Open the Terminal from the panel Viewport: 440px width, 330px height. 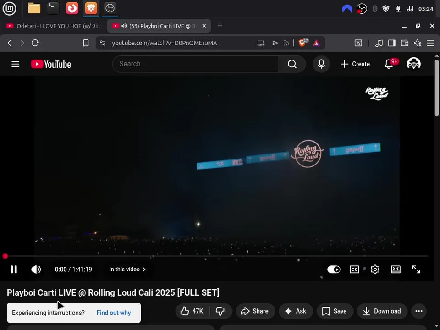[53, 8]
